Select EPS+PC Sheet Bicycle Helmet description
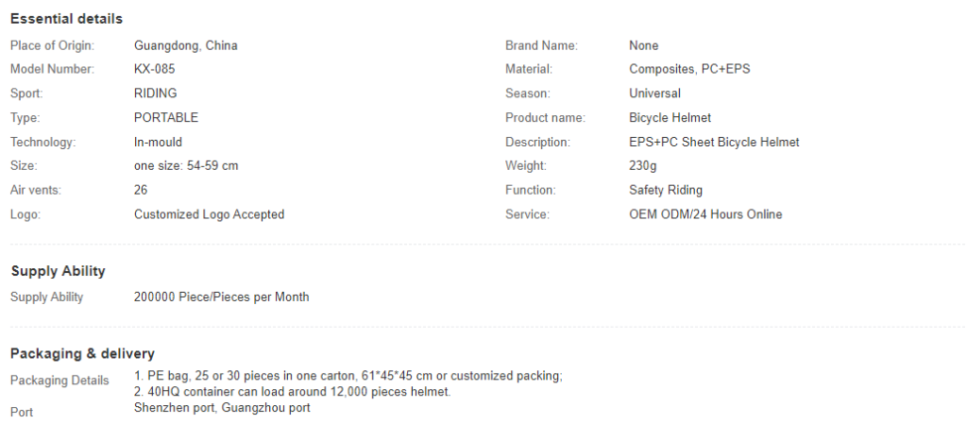Image resolution: width=967 pixels, height=424 pixels. point(714,143)
